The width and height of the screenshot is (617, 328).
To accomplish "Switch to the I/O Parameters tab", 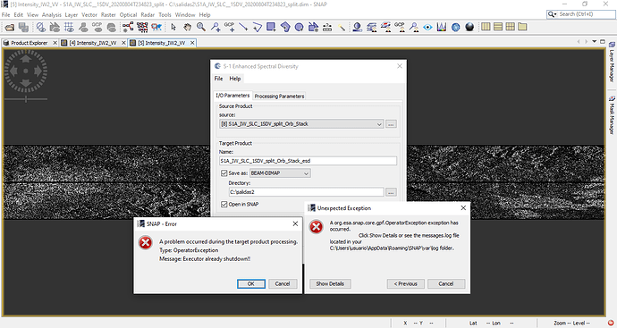I will pos(232,96).
